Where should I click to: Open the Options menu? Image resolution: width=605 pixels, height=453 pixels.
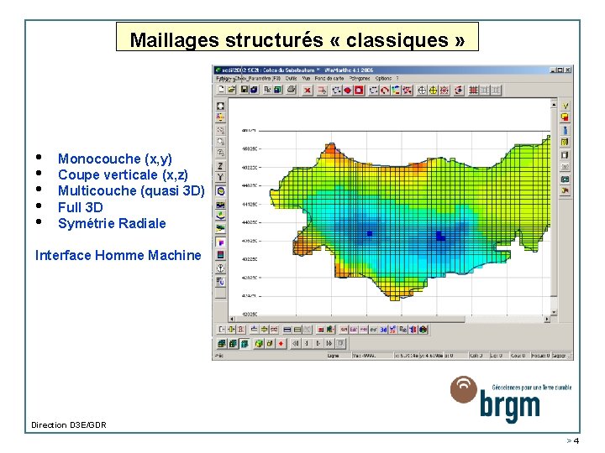pos(383,78)
